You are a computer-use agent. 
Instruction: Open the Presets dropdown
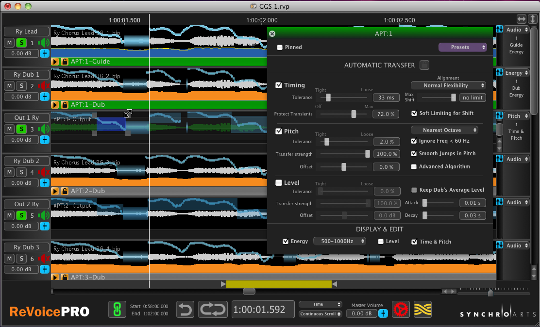pyautogui.click(x=462, y=47)
